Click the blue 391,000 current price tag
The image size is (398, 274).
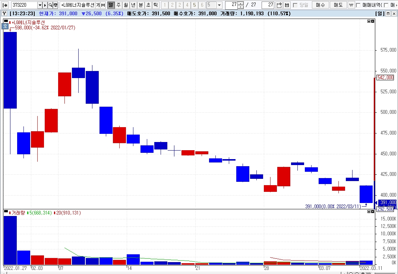(387, 202)
